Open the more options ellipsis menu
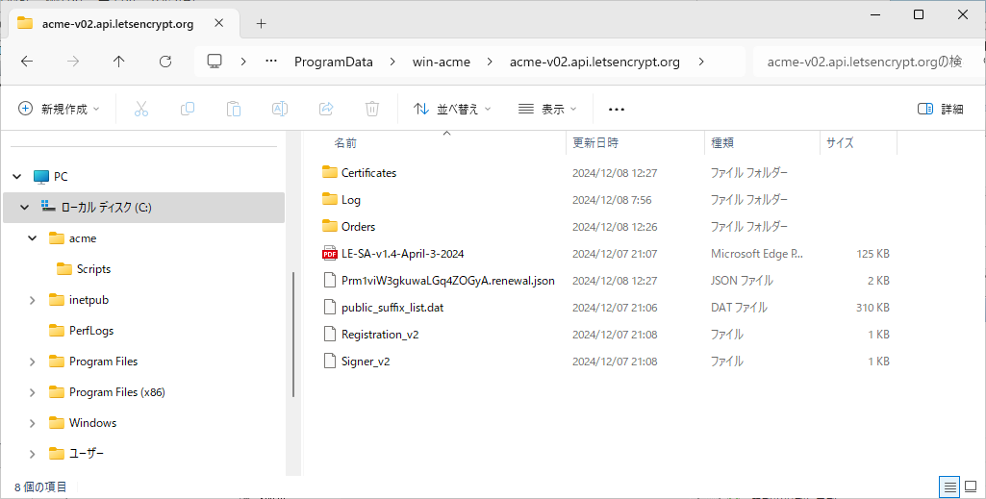Viewport: 986px width, 499px height. tap(617, 110)
